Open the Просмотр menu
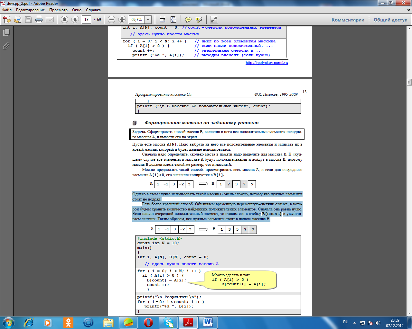412x329 pixels. (x=58, y=10)
